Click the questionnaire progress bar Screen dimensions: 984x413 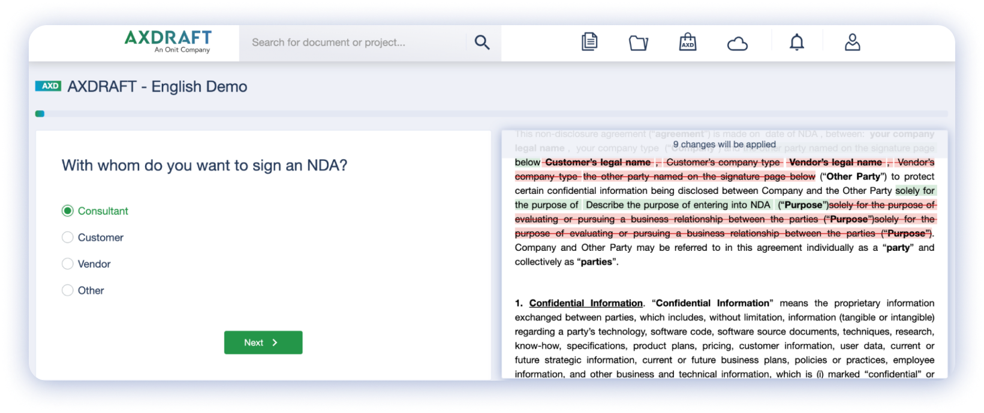coord(492,114)
